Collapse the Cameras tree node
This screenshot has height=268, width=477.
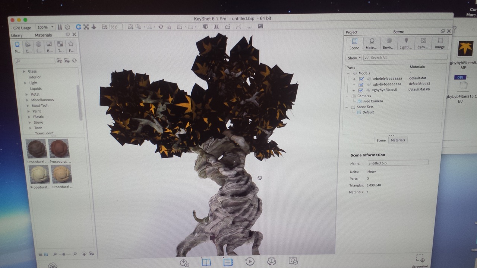pos(348,96)
